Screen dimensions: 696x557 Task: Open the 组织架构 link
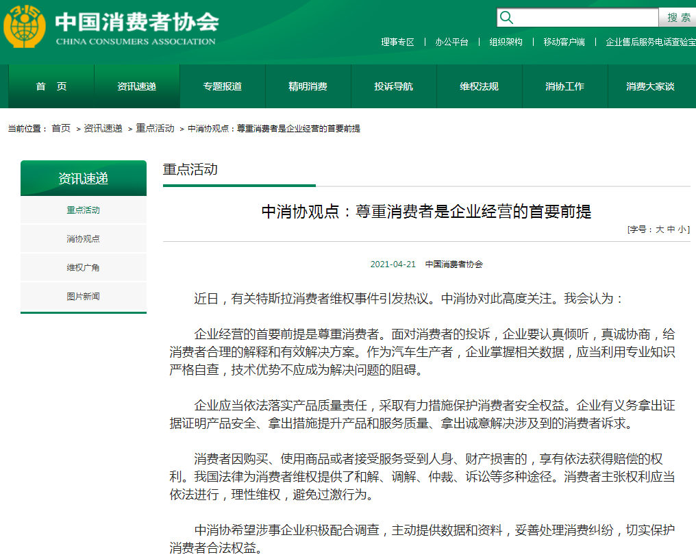click(x=506, y=42)
